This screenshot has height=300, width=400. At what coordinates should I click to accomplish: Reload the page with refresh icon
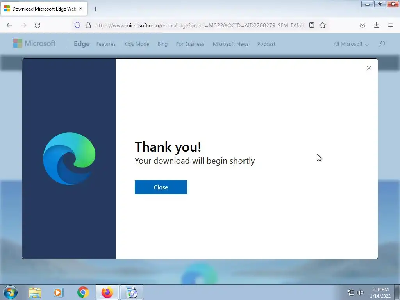click(x=37, y=25)
